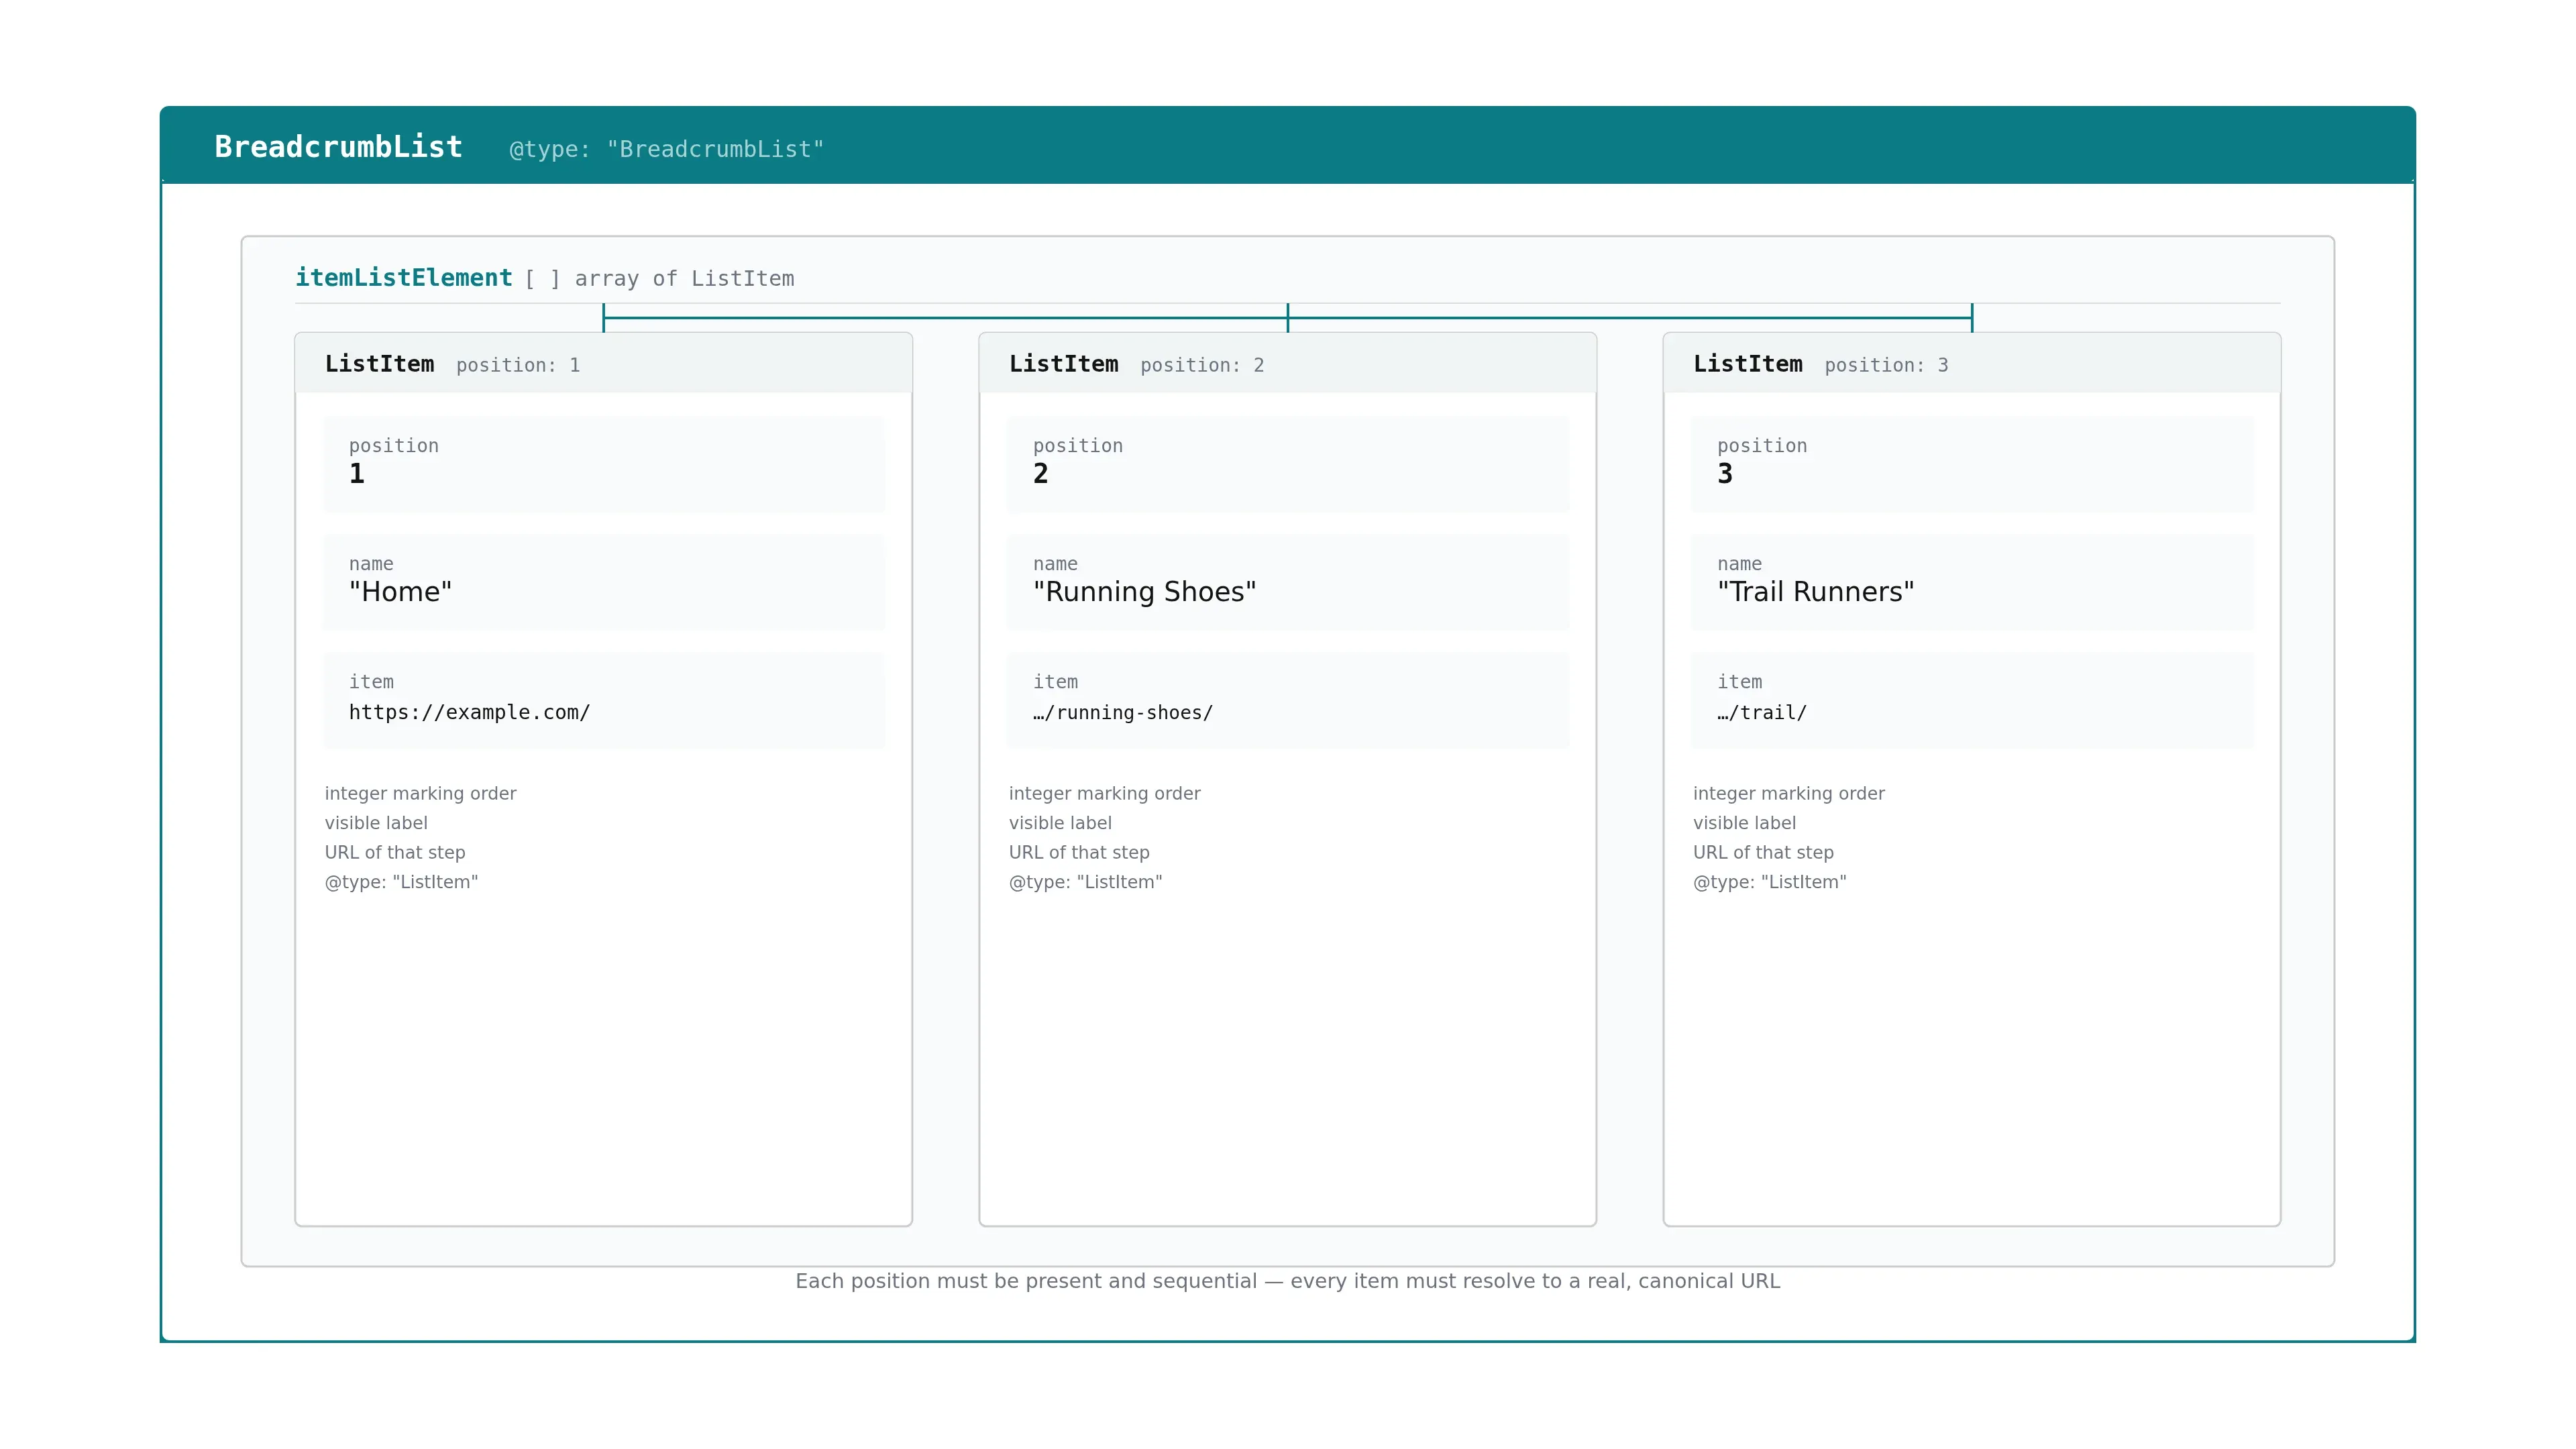The image size is (2576, 1449).
Task: Click "visible label" in the Running Shoes card
Action: click(x=1060, y=823)
